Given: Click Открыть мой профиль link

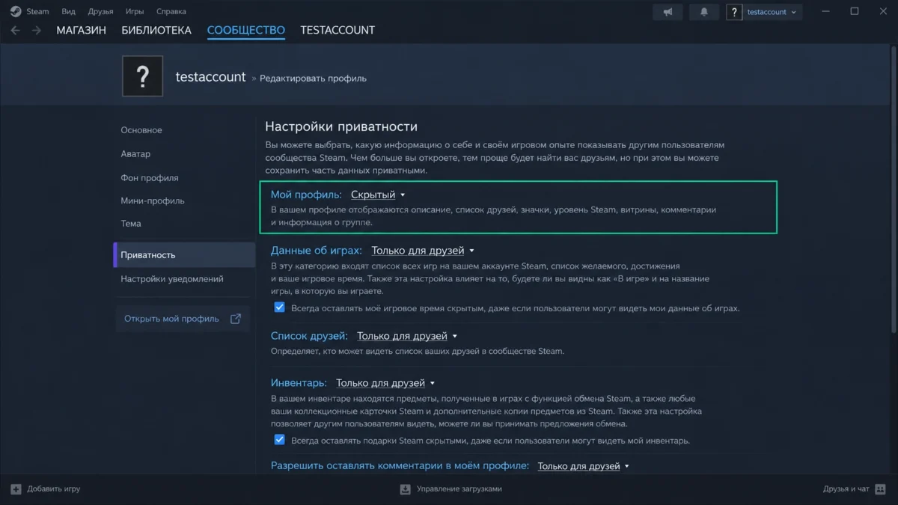Looking at the screenshot, I should (x=171, y=319).
